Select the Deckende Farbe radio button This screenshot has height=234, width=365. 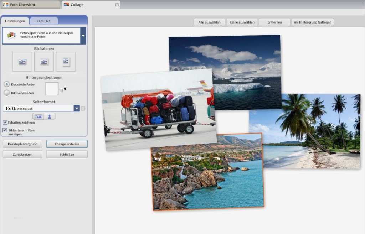pyautogui.click(x=7, y=84)
